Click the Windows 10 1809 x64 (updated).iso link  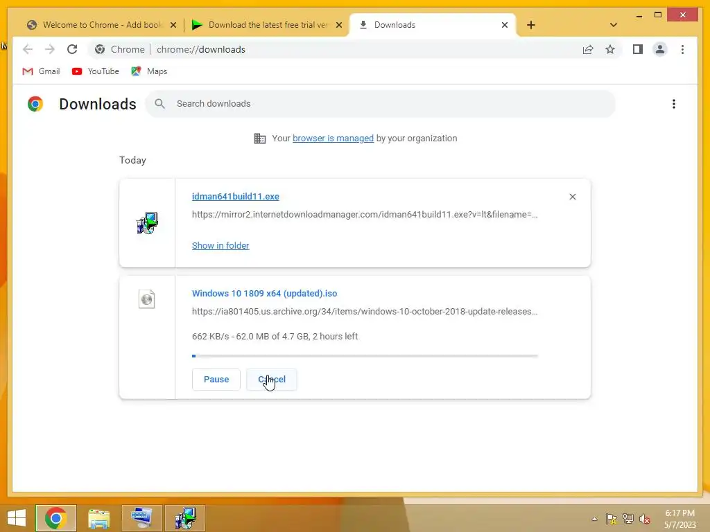pyautogui.click(x=264, y=293)
